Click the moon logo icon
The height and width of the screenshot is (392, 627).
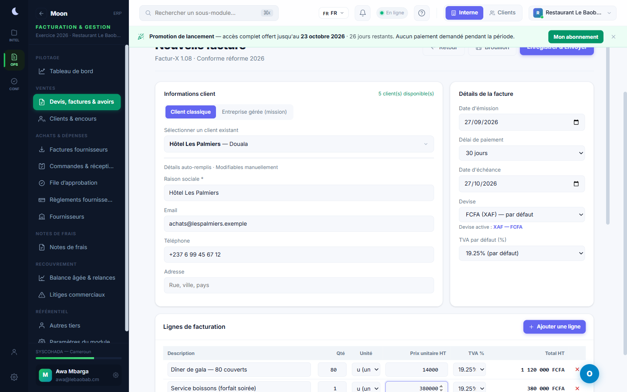[15, 11]
